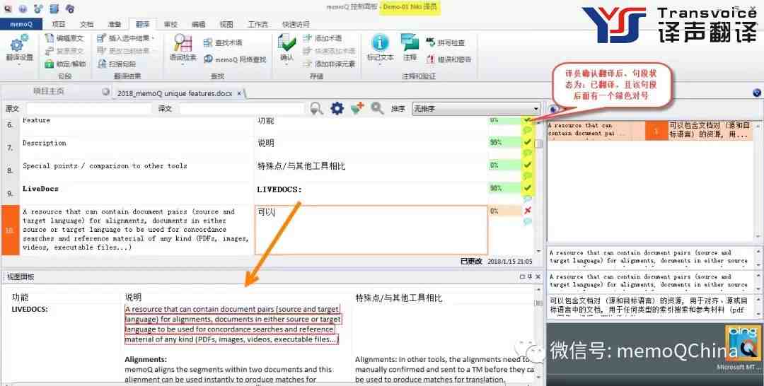The width and height of the screenshot is (764, 386).
Task: Click 编辑原文 edit source button
Action: tap(64, 38)
